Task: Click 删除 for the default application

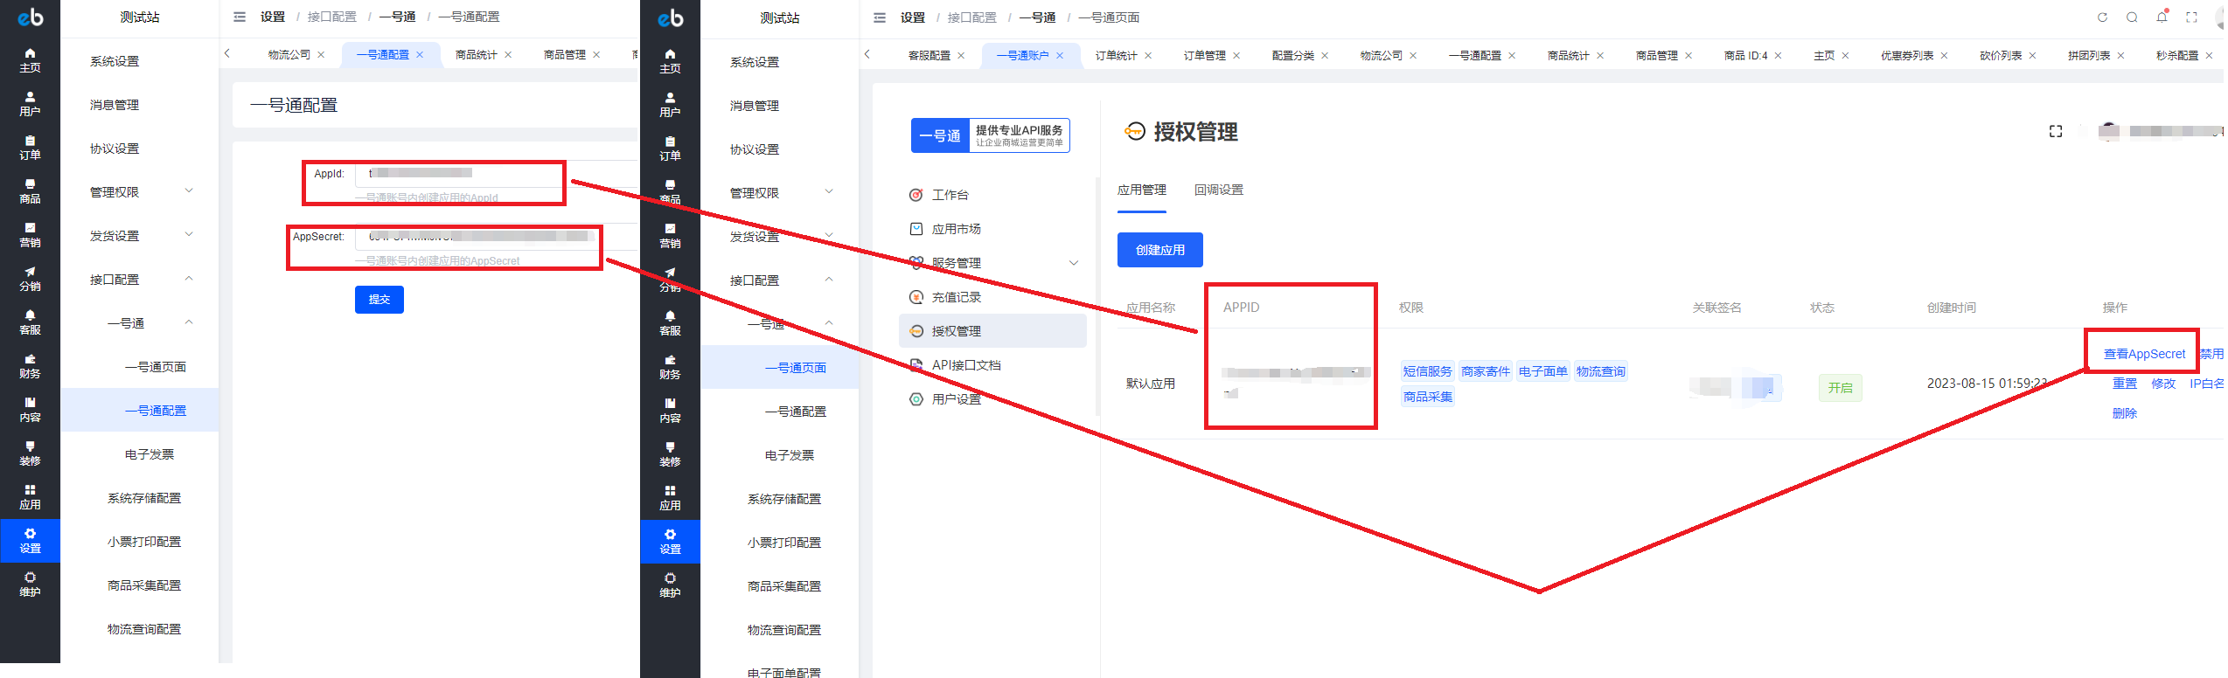Action: click(x=2124, y=413)
